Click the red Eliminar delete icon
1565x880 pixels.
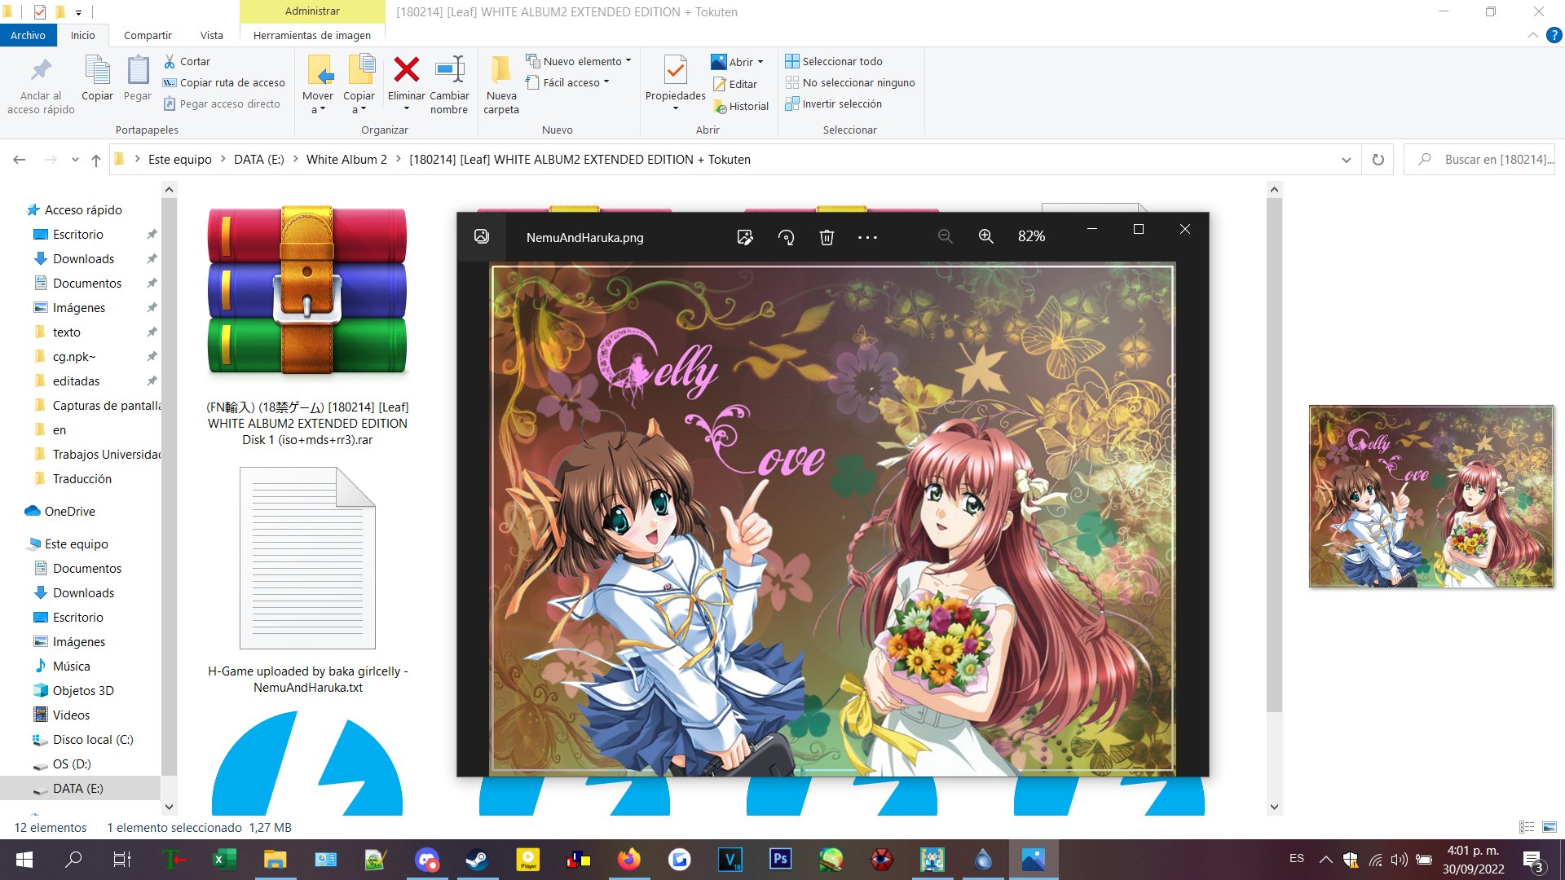406,70
